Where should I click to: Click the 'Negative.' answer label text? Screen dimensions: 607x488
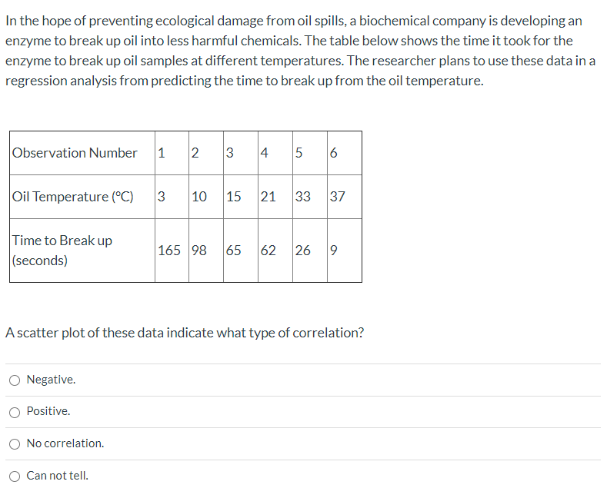[x=51, y=380]
